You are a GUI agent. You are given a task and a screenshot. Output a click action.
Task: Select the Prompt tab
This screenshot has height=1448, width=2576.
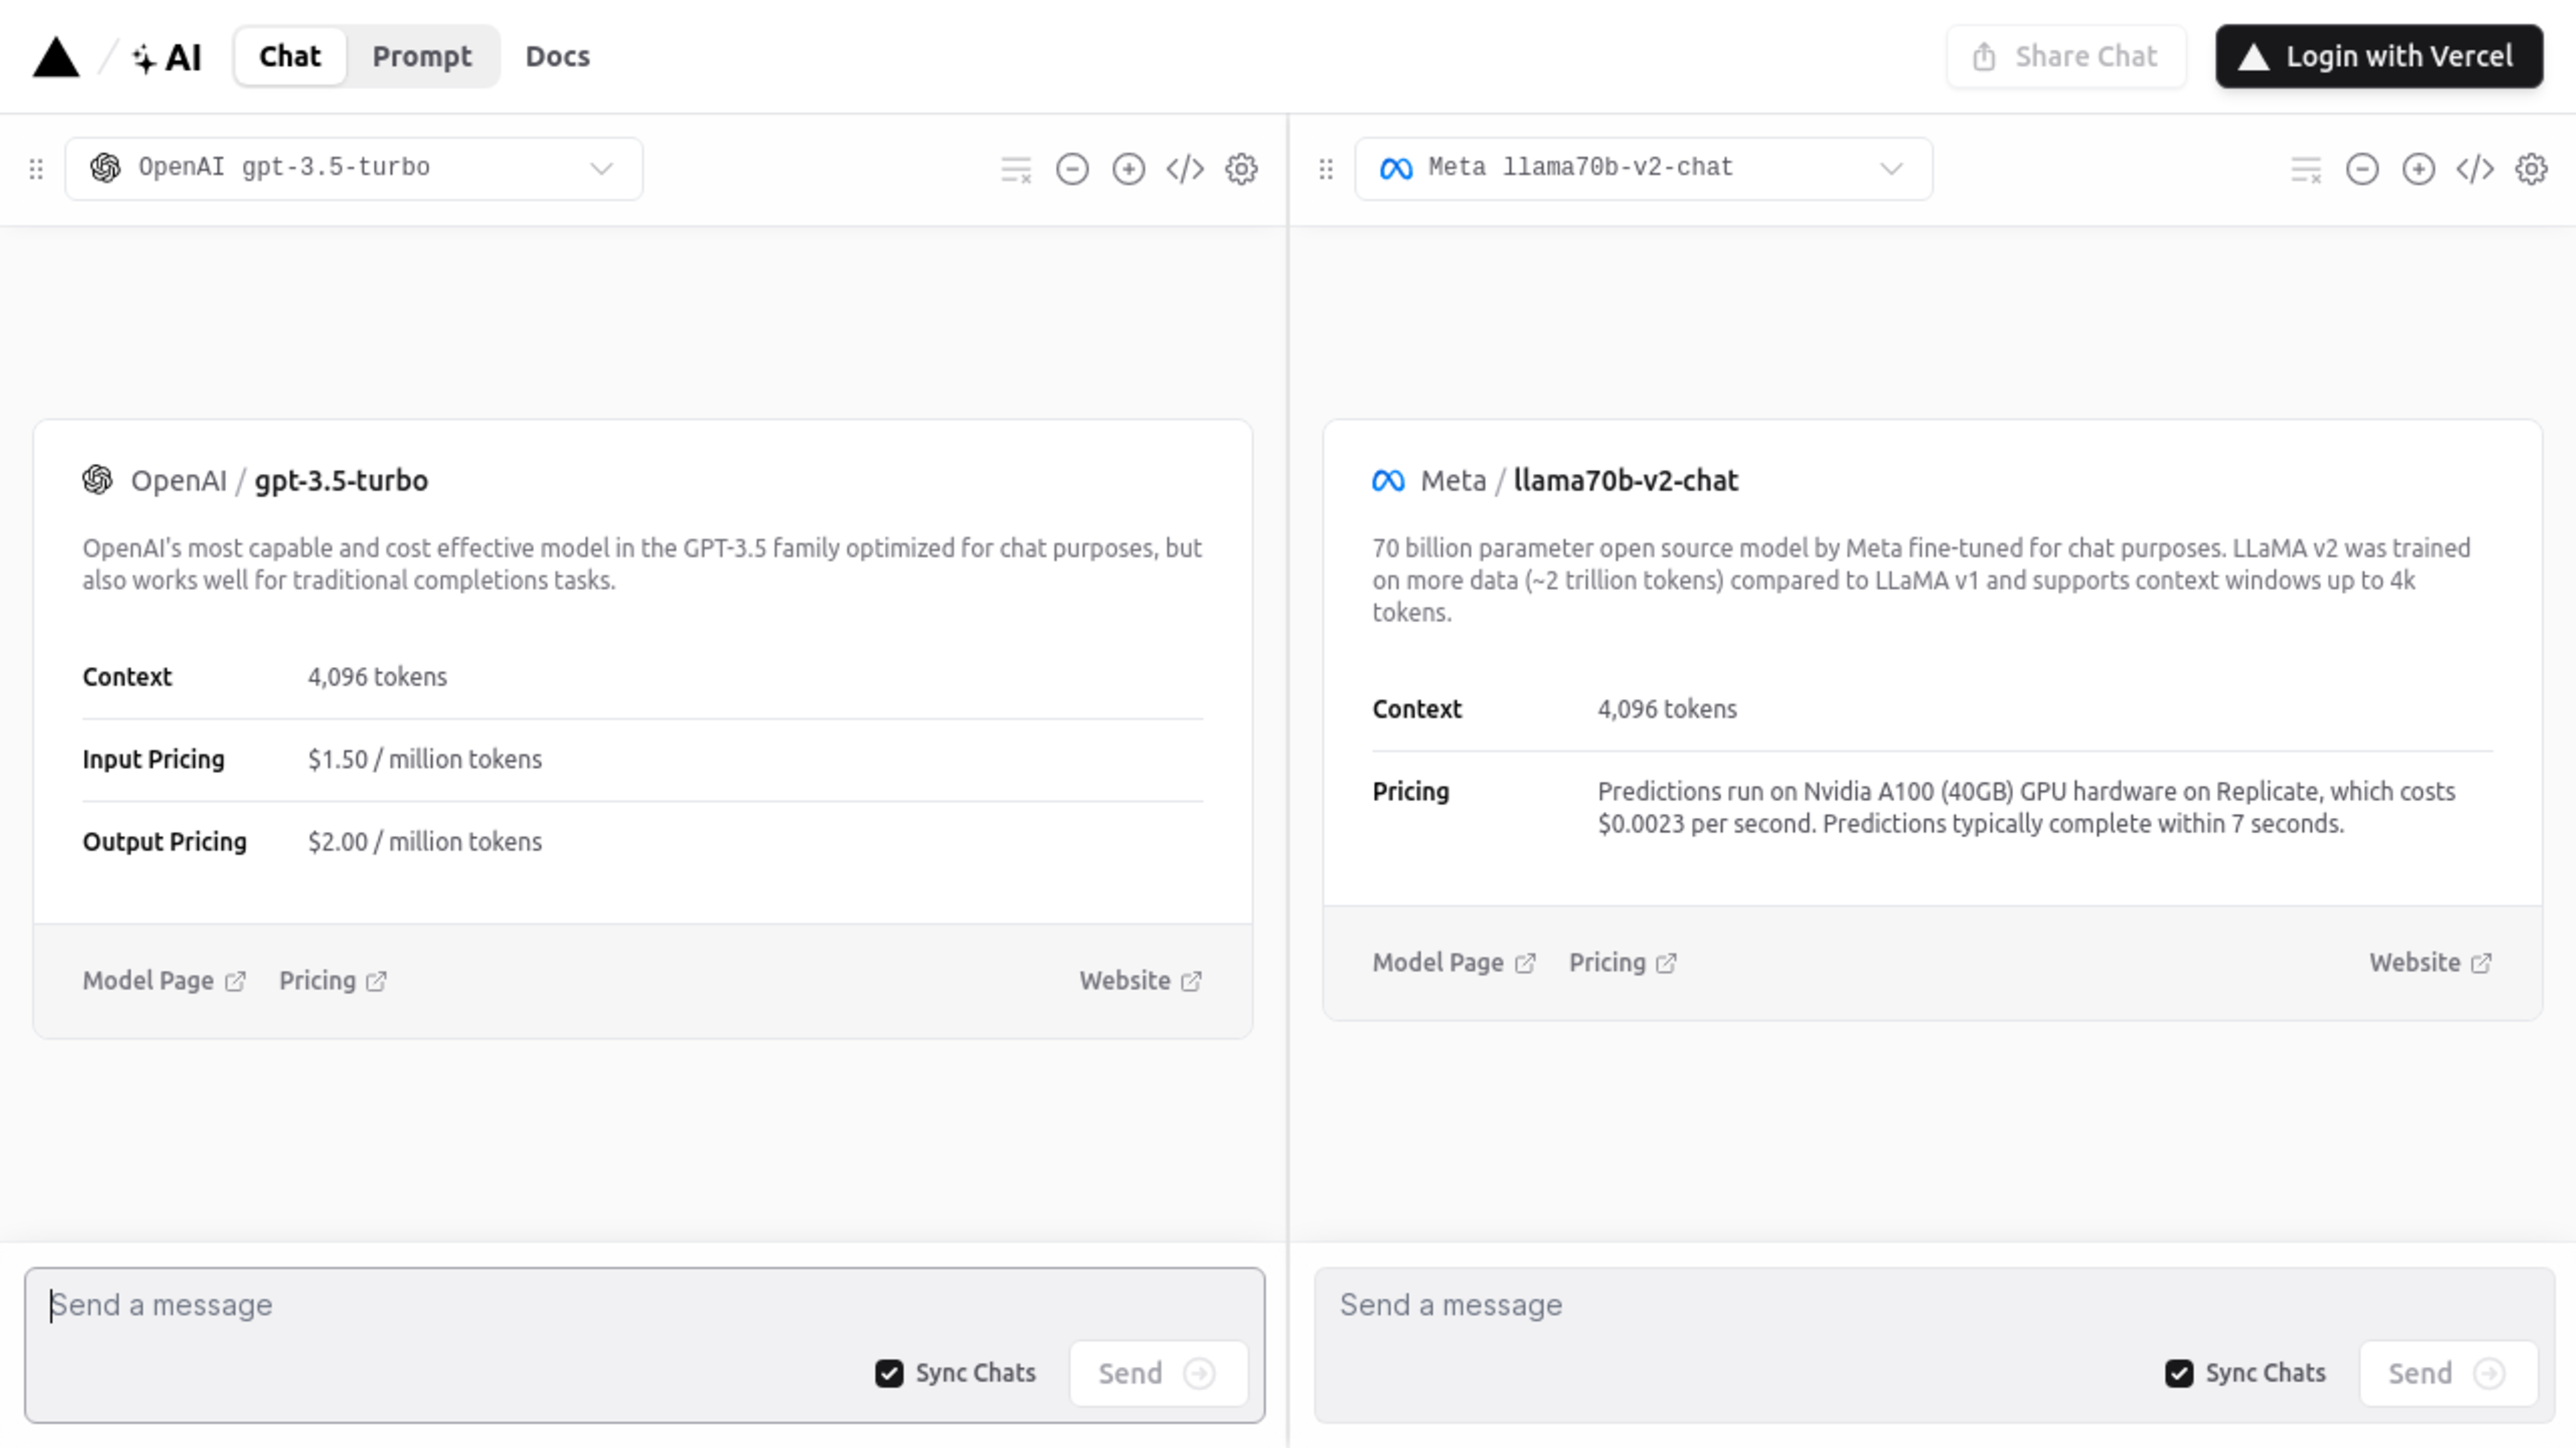[423, 56]
